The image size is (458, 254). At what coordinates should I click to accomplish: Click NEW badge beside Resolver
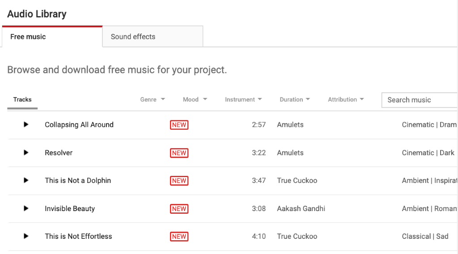pyautogui.click(x=179, y=153)
